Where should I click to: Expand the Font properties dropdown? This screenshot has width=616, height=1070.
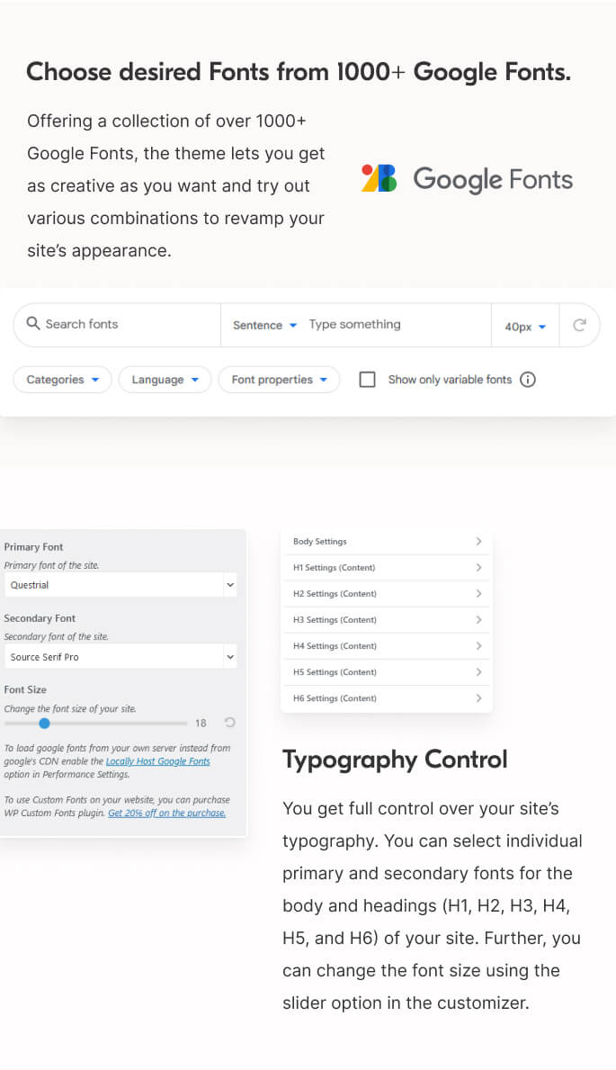279,380
